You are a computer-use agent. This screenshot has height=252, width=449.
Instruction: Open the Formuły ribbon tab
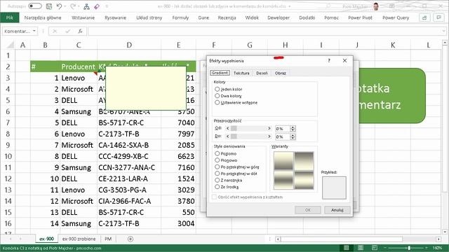180,17
